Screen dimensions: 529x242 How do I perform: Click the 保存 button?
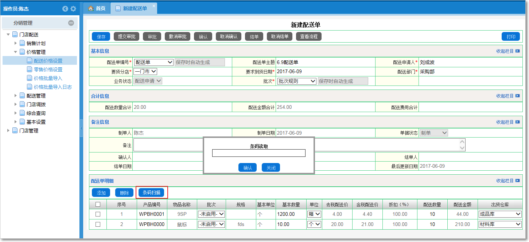pos(101,36)
